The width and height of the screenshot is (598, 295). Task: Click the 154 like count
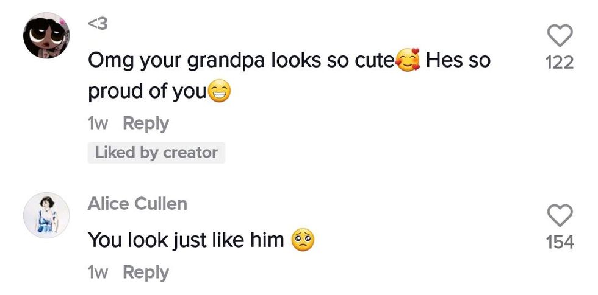[560, 242]
